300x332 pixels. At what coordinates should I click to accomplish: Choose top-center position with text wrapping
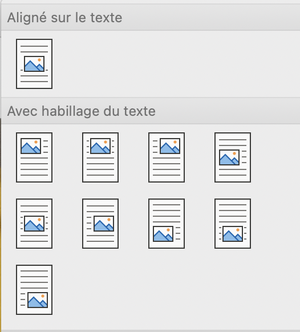100,157
